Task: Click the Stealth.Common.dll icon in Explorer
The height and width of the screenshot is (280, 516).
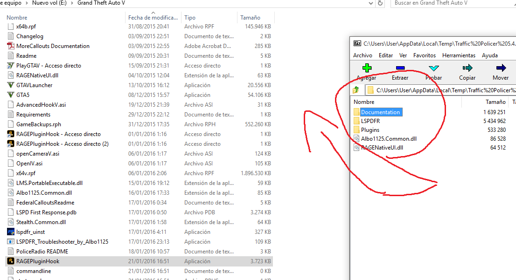Action: pyautogui.click(x=11, y=222)
